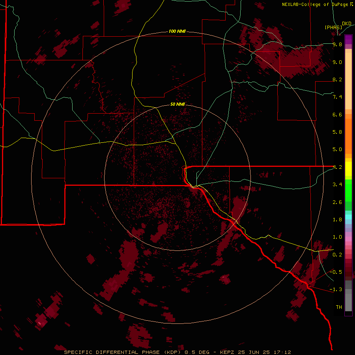The width and height of the screenshot is (355, 355).
Task: Click the 1.8 scale value
Action: 337,220
